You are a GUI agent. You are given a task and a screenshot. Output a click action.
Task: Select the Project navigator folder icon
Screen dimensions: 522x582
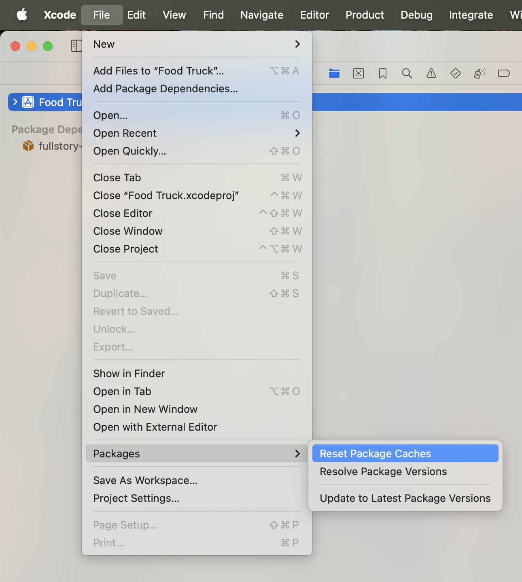pos(334,73)
